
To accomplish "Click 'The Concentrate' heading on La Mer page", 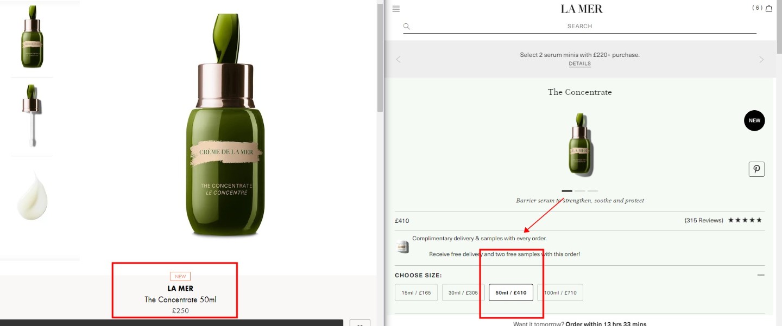I will (580, 92).
